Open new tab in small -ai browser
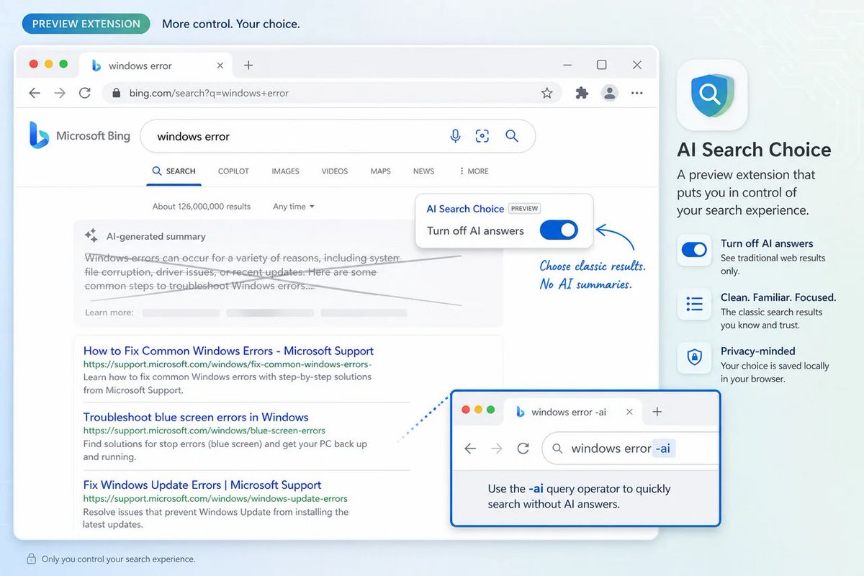Image resolution: width=864 pixels, height=576 pixels. (657, 412)
